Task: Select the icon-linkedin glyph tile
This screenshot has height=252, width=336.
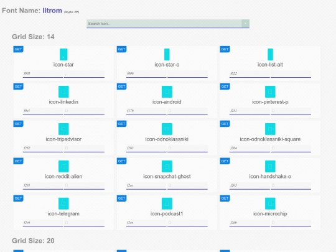Action: [63, 91]
